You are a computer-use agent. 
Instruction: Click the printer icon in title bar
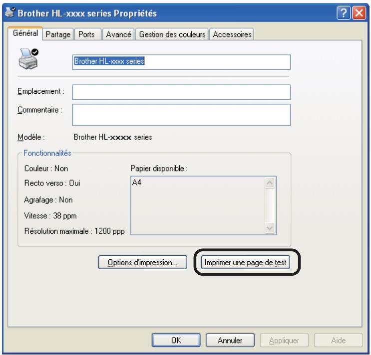point(10,12)
